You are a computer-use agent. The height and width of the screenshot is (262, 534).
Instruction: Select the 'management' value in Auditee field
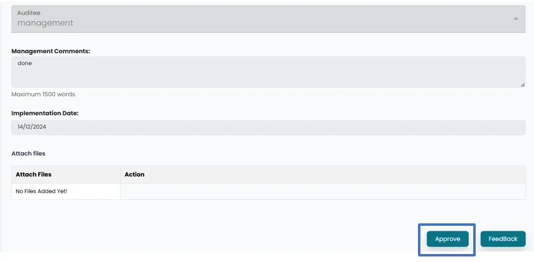point(45,23)
